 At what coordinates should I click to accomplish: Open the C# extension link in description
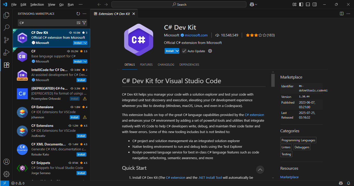254,115
